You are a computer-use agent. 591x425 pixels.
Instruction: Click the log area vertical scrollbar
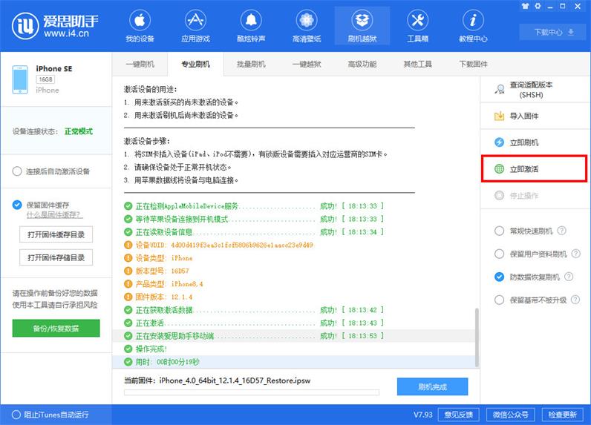pos(477,337)
